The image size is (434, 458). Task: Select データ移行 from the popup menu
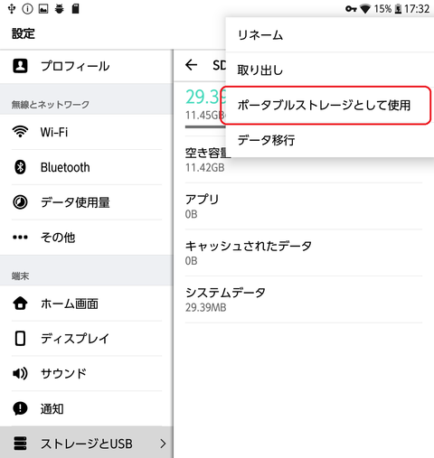(330, 140)
